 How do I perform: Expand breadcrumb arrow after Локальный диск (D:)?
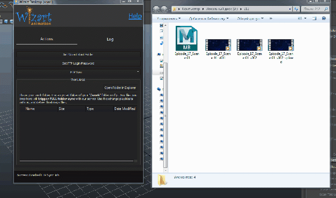point(241,9)
